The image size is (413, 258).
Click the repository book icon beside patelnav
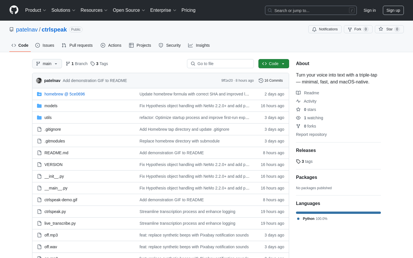[x=11, y=30]
